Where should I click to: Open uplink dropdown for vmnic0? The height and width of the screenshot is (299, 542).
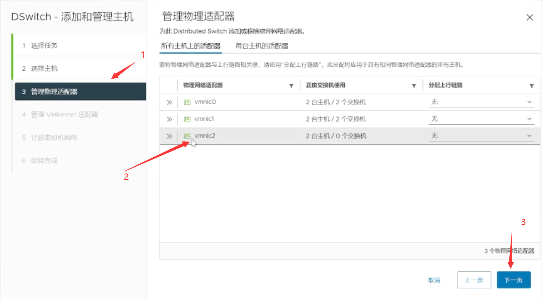coord(481,102)
